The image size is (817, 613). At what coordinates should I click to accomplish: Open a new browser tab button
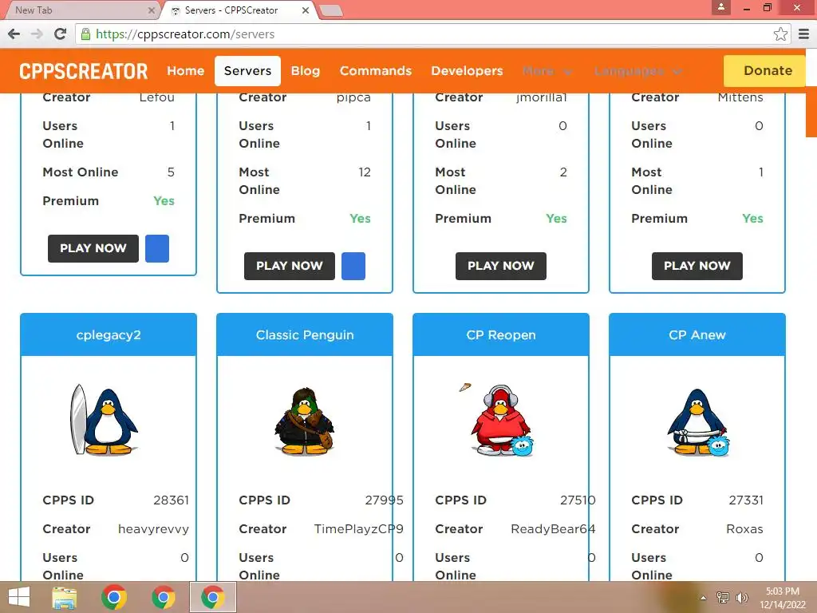click(330, 10)
